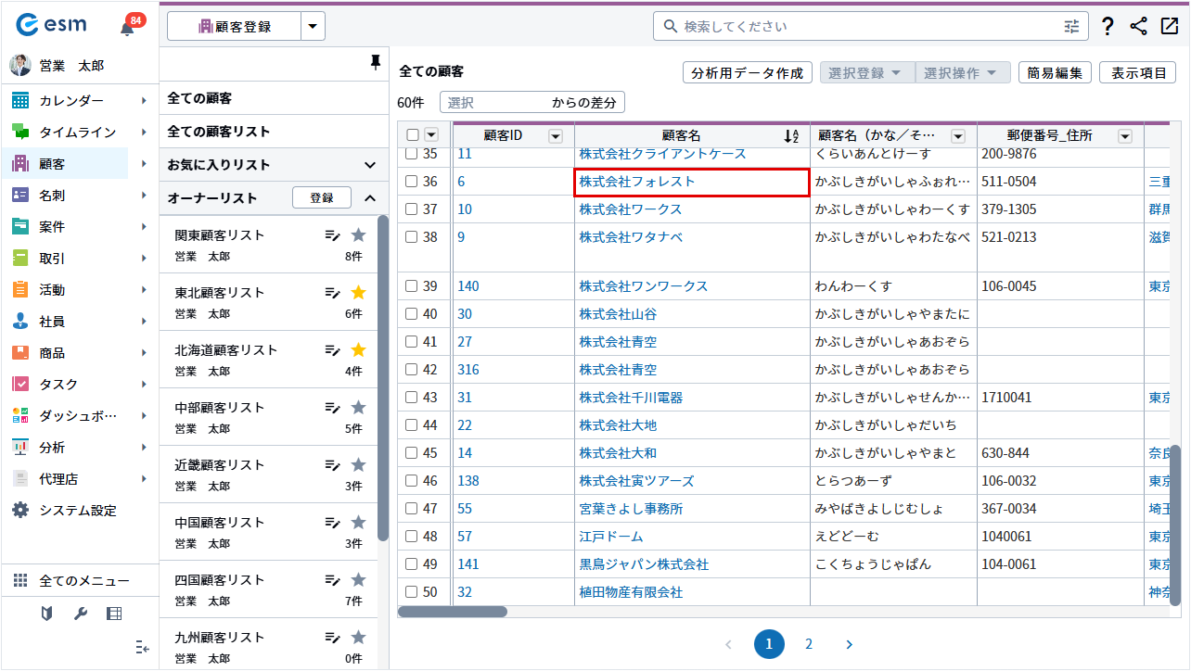This screenshot has height=671, width=1191.
Task: Open the page in a new window icon
Action: pyautogui.click(x=1169, y=27)
